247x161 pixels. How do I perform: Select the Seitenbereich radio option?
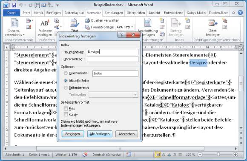pyautogui.click(x=66, y=88)
